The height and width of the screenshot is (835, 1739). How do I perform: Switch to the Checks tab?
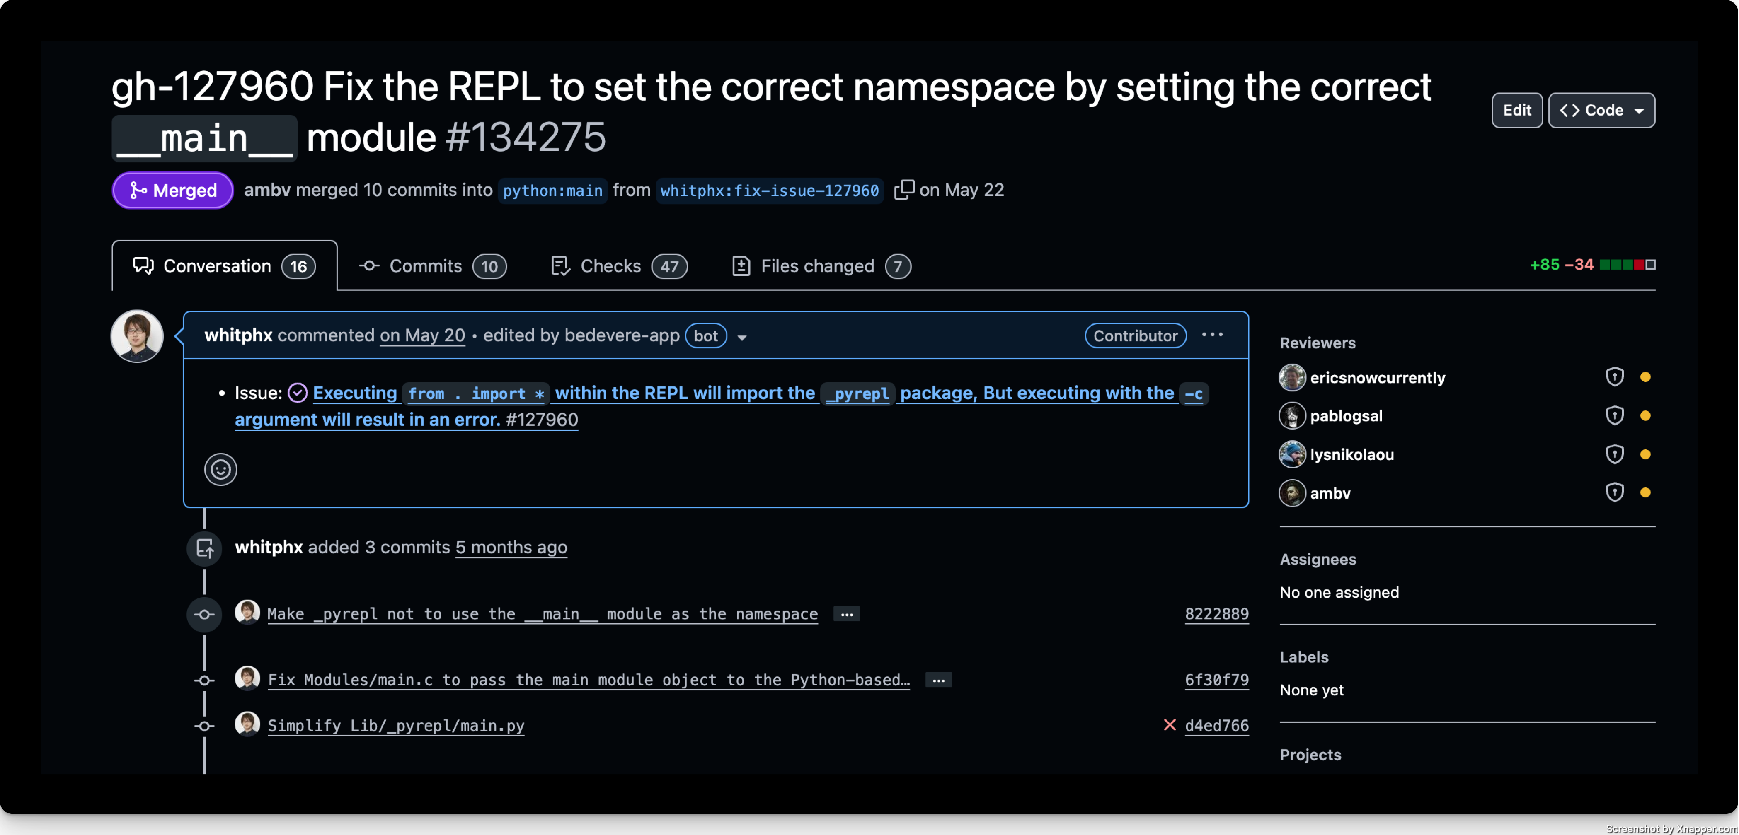(619, 266)
